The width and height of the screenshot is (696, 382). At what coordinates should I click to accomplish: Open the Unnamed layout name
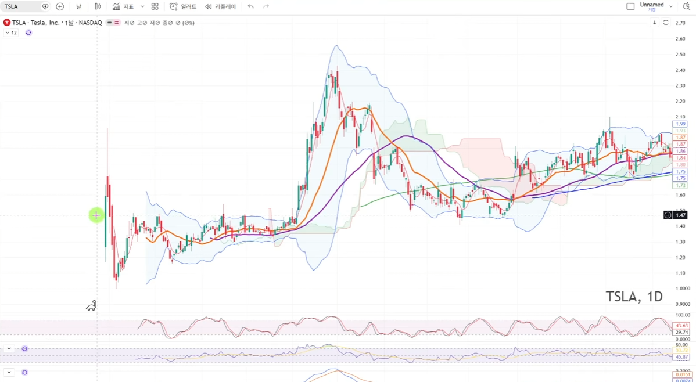pos(652,5)
